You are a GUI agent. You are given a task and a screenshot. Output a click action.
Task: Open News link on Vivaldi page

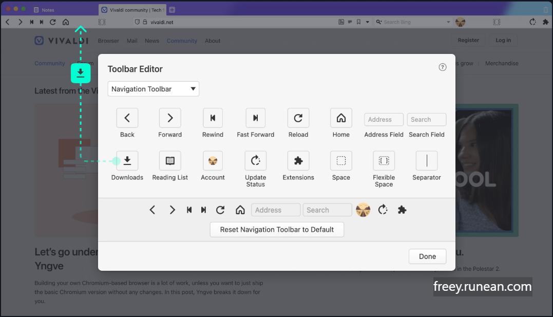point(152,41)
